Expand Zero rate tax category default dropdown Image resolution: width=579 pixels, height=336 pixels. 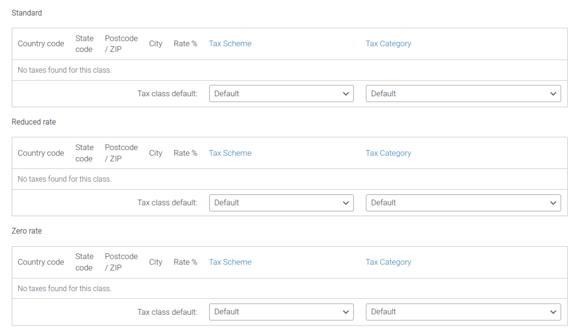point(463,312)
